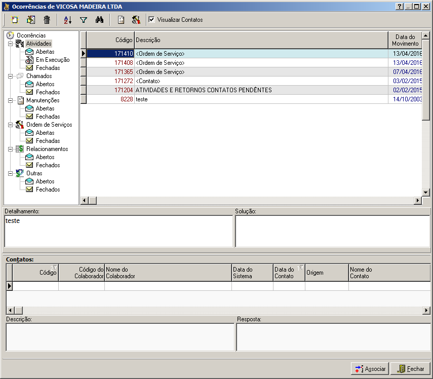Click the A-Z sort toolbar icon
433x379 pixels.
pos(68,20)
